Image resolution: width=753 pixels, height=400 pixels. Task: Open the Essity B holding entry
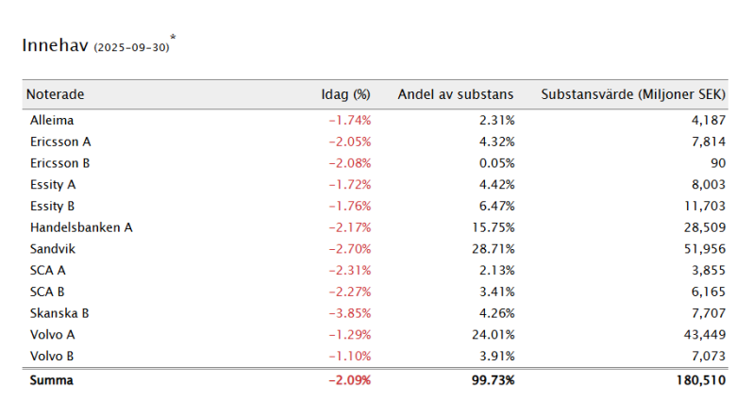[54, 206]
